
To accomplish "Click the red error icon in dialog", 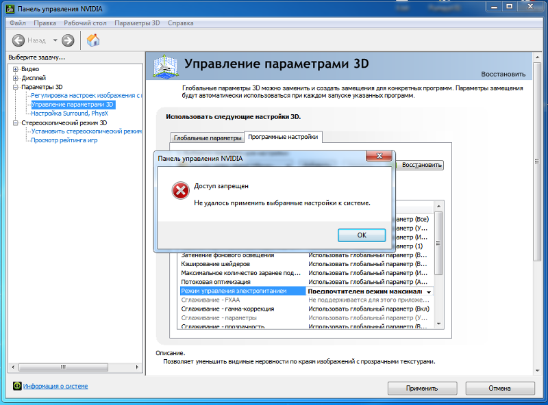I will pos(180,192).
